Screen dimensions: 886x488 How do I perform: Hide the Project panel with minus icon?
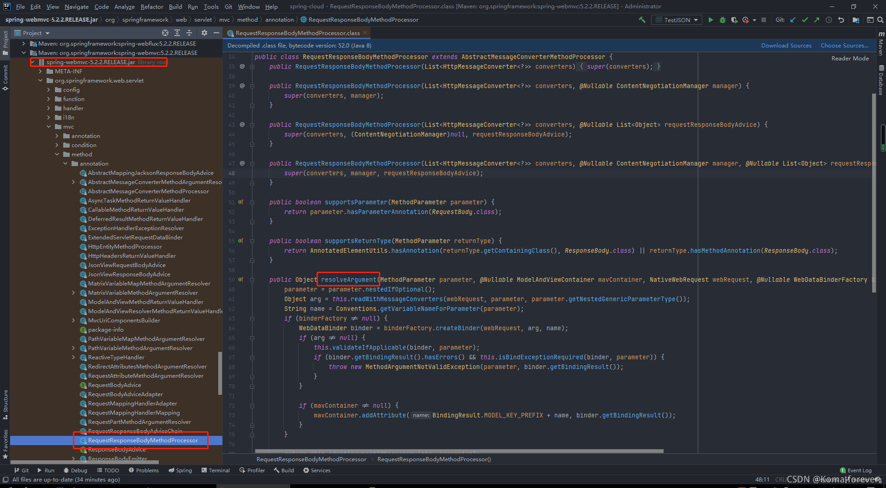click(216, 33)
